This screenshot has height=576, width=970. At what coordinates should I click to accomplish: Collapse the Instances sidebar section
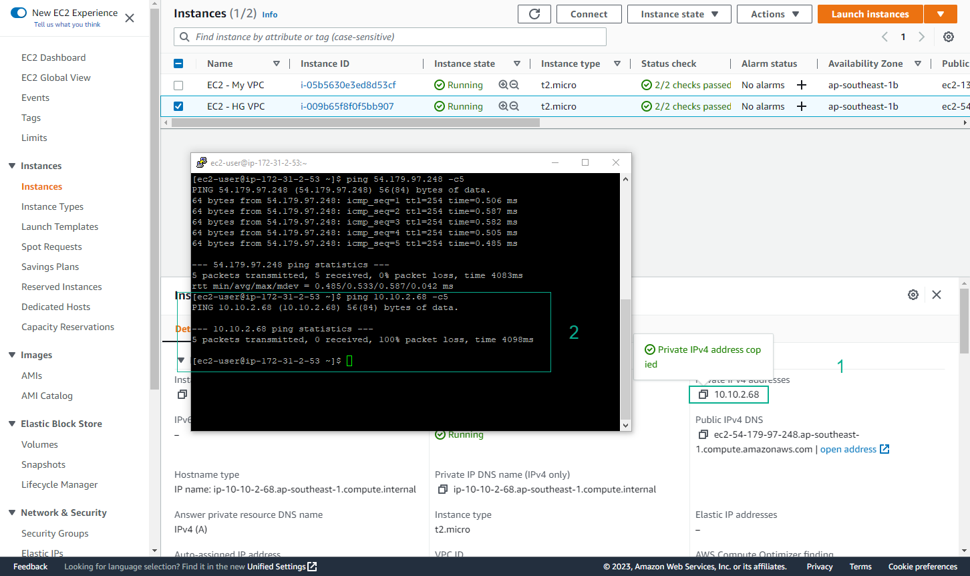(x=12, y=166)
